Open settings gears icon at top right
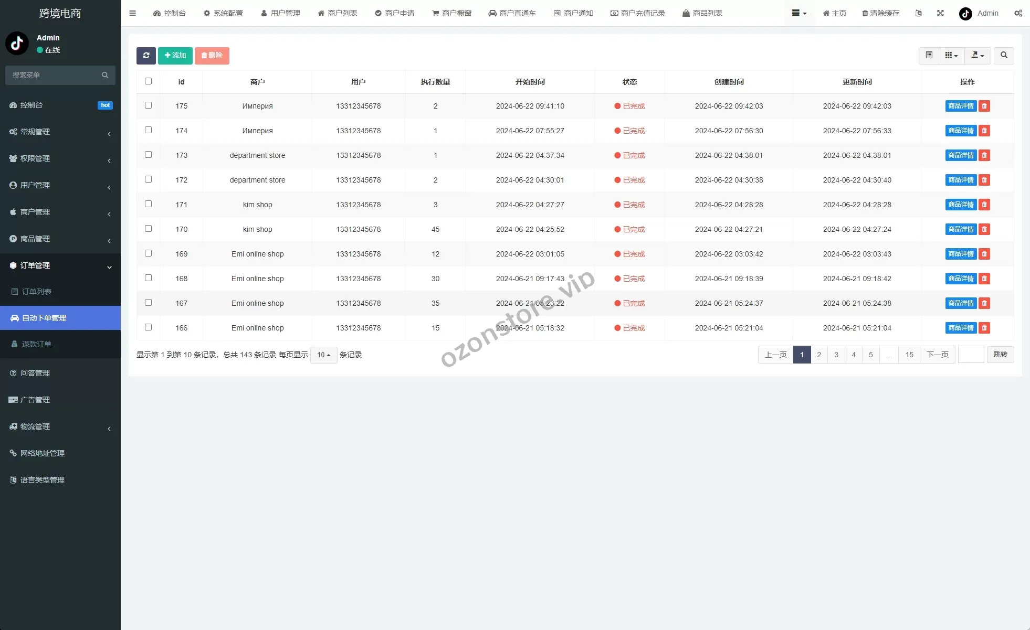 coord(1018,13)
